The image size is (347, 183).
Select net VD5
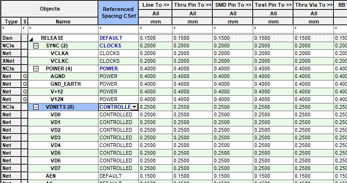[x=55, y=153]
